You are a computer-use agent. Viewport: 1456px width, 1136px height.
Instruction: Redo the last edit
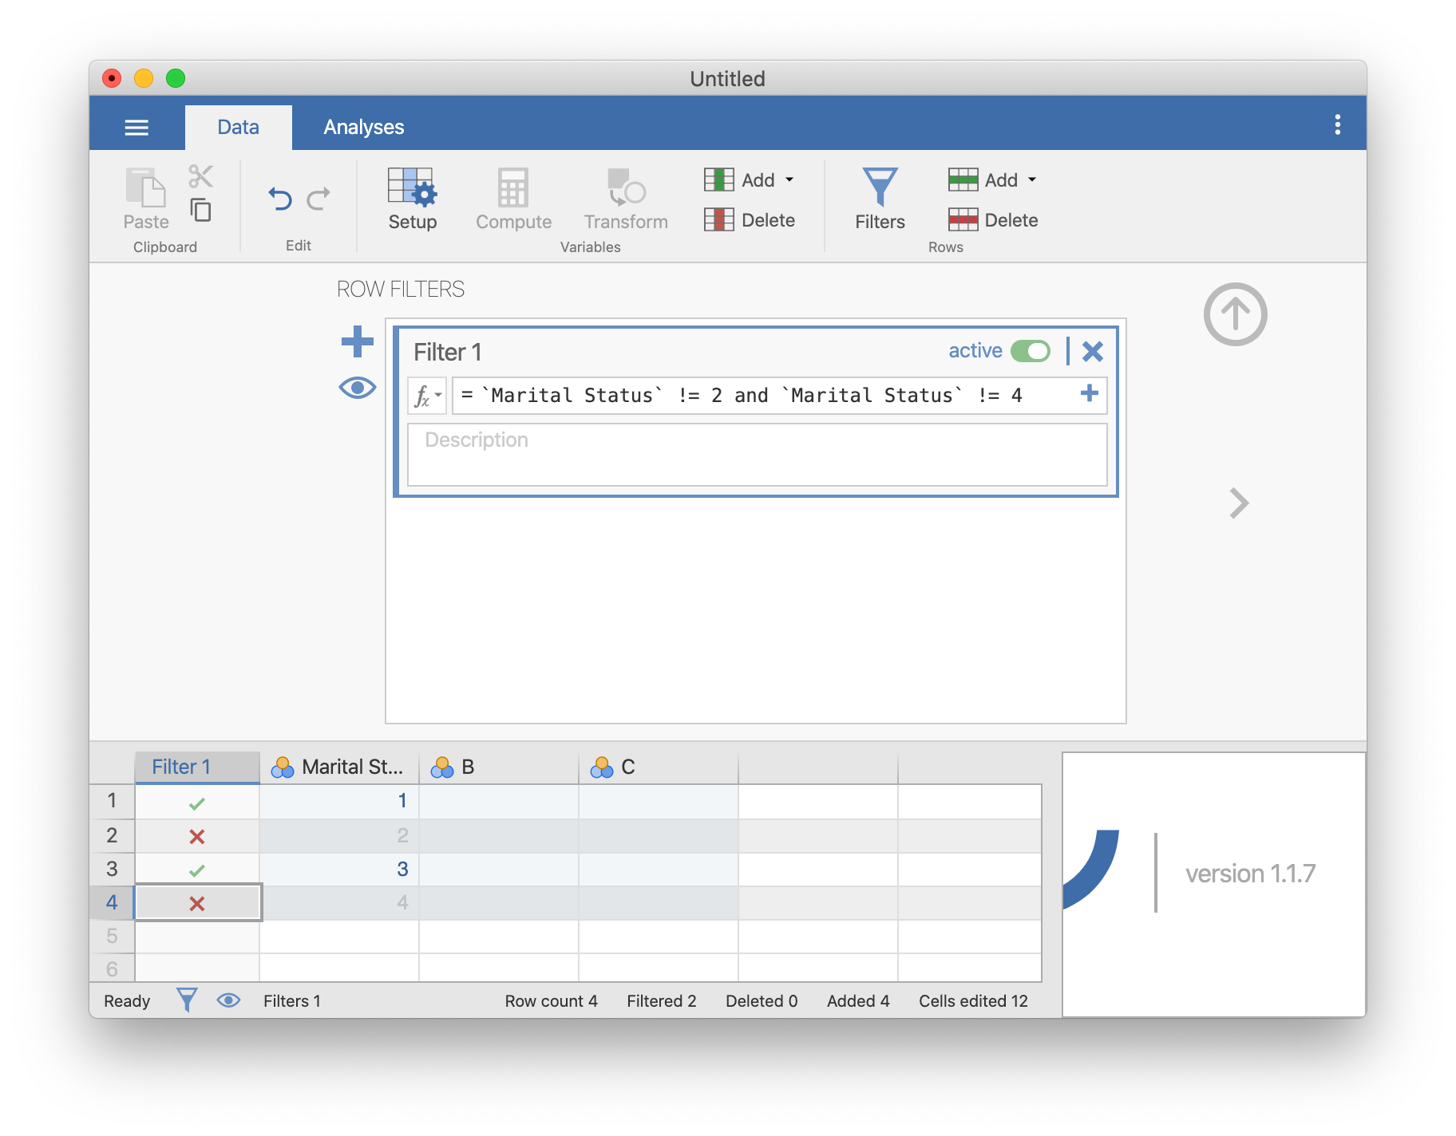point(318,198)
